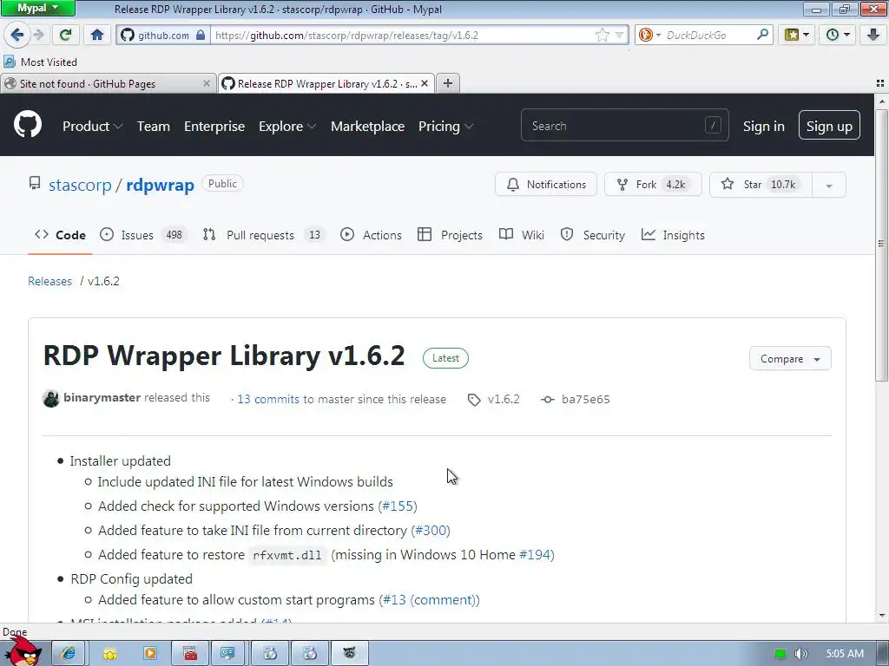Open the history clock toolbar button
This screenshot has height=666, width=889.
[x=838, y=35]
